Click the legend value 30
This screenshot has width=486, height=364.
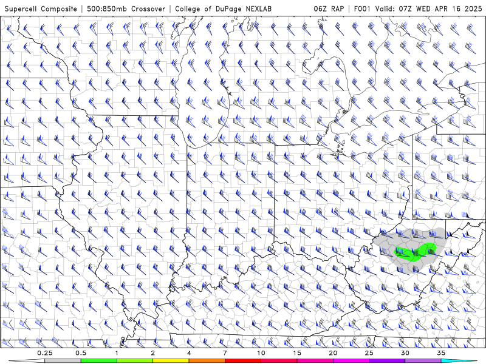pyautogui.click(x=405, y=353)
